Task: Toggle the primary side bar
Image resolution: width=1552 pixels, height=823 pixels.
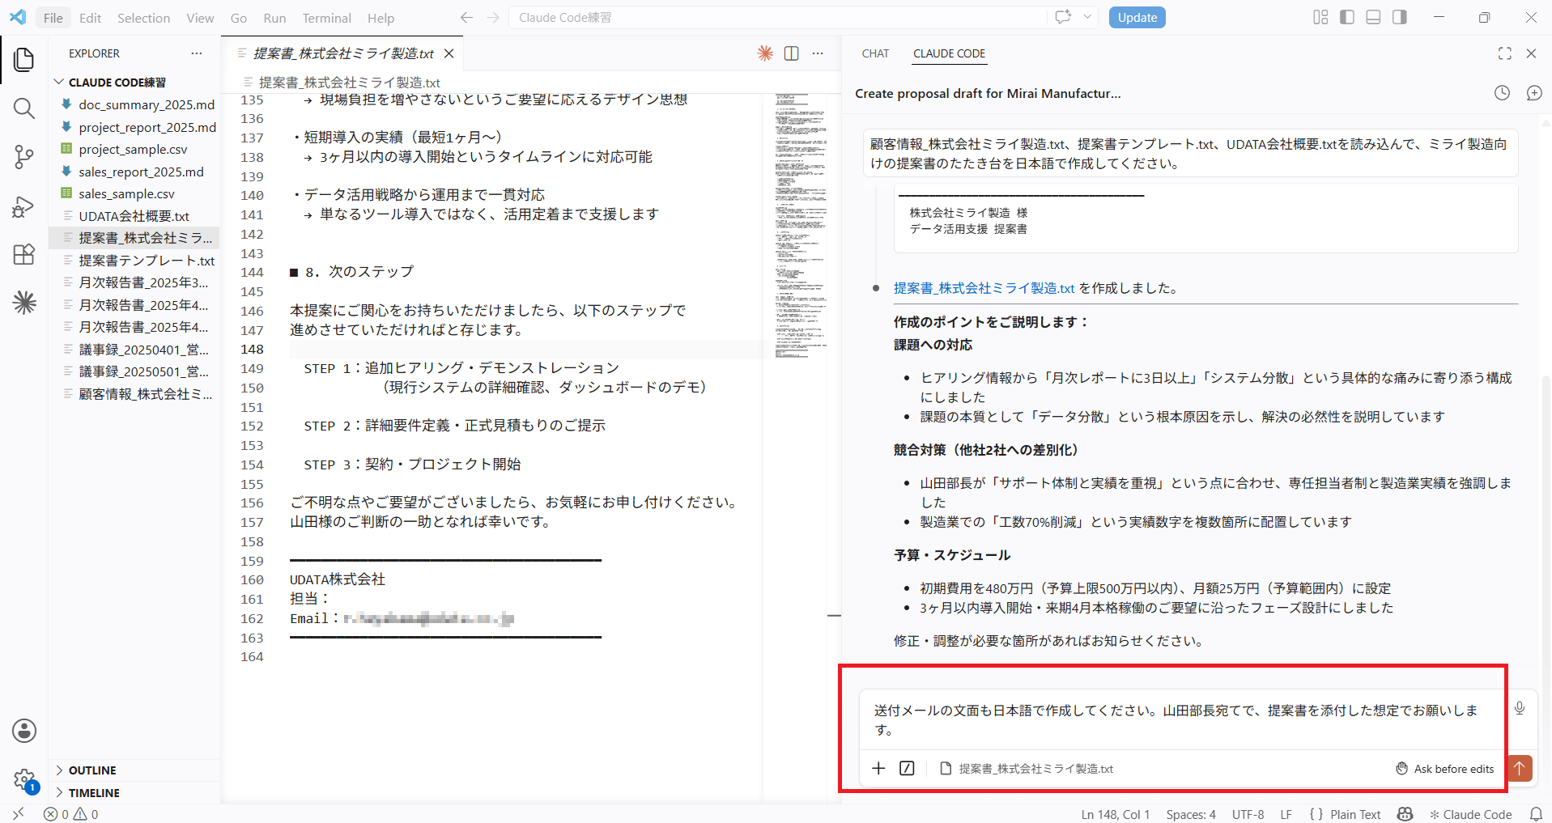Action: [1347, 17]
